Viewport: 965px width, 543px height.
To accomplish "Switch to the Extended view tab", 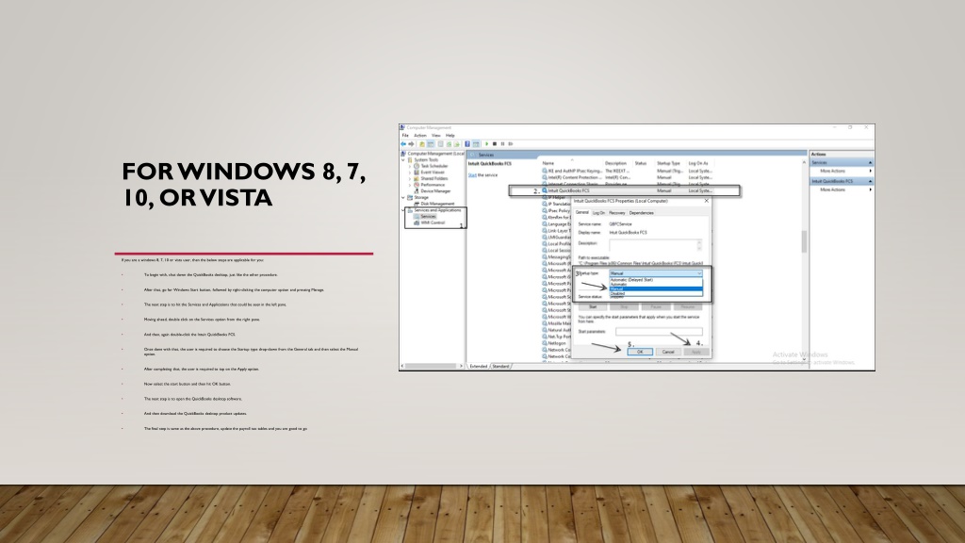I will tap(478, 367).
